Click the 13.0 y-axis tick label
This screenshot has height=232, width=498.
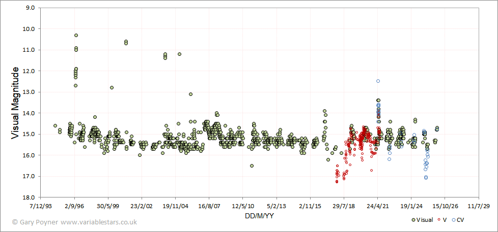(30, 92)
